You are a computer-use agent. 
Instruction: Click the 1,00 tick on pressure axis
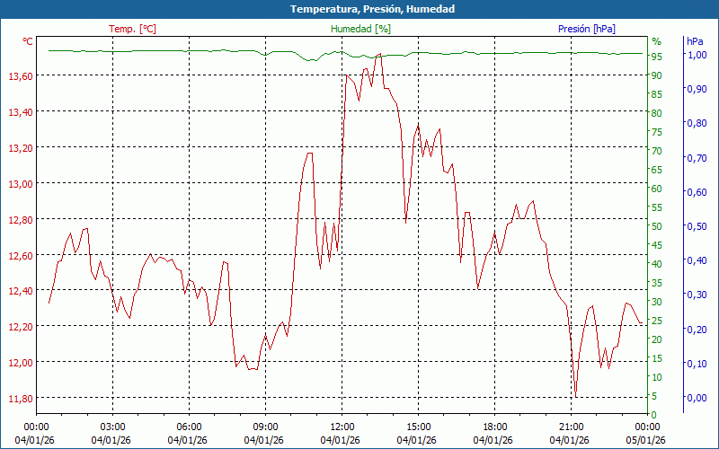pyautogui.click(x=697, y=55)
